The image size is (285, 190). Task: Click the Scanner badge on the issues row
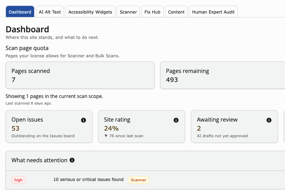click(x=138, y=180)
